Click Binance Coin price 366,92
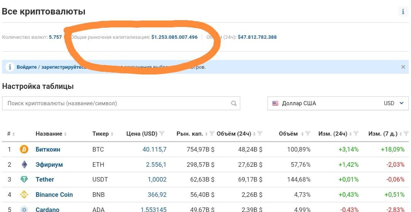The image size is (411, 212). [157, 195]
